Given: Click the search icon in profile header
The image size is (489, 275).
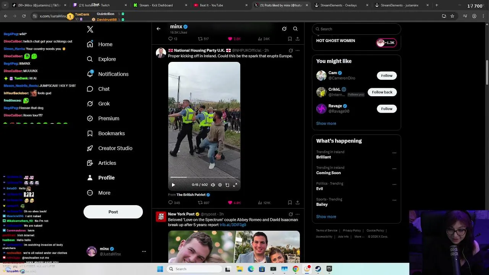Looking at the screenshot, I should 295,29.
